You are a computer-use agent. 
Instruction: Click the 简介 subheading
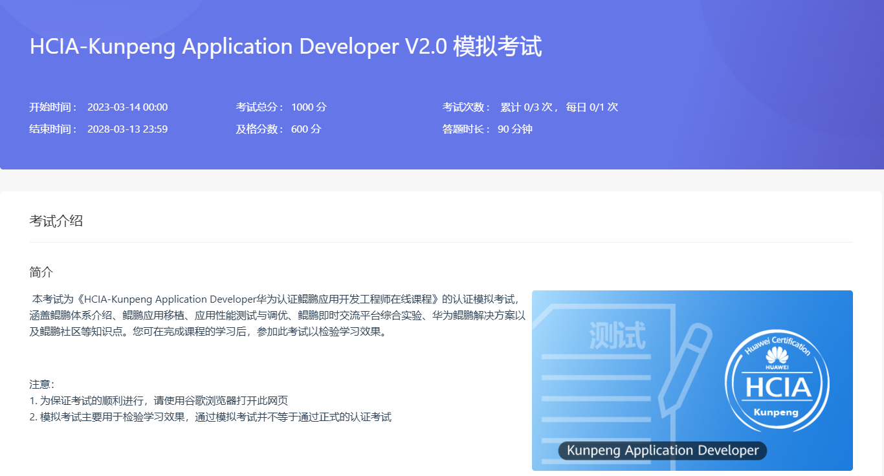point(41,272)
